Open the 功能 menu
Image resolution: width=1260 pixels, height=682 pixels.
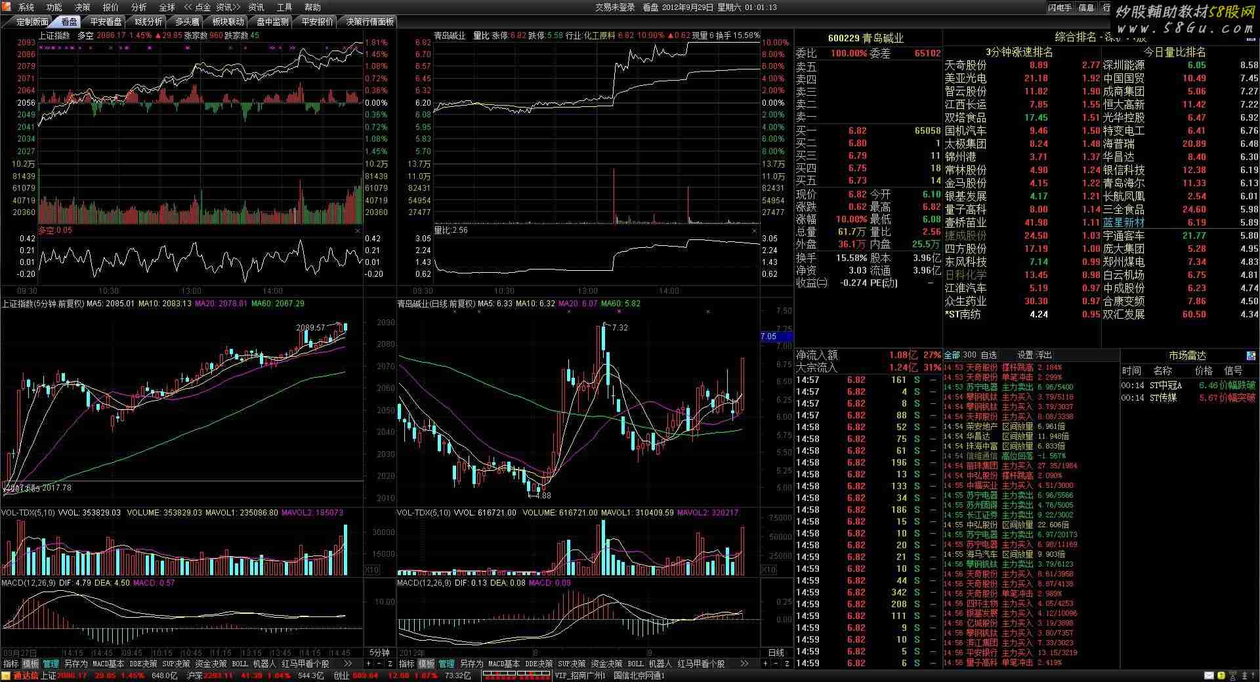point(54,7)
